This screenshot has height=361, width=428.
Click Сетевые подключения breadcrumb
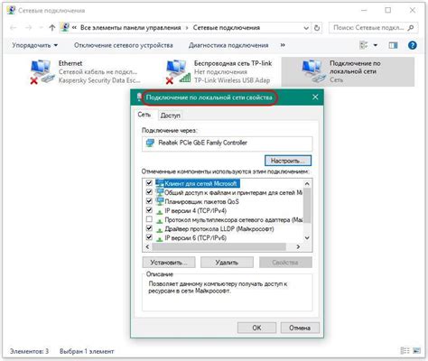[227, 28]
